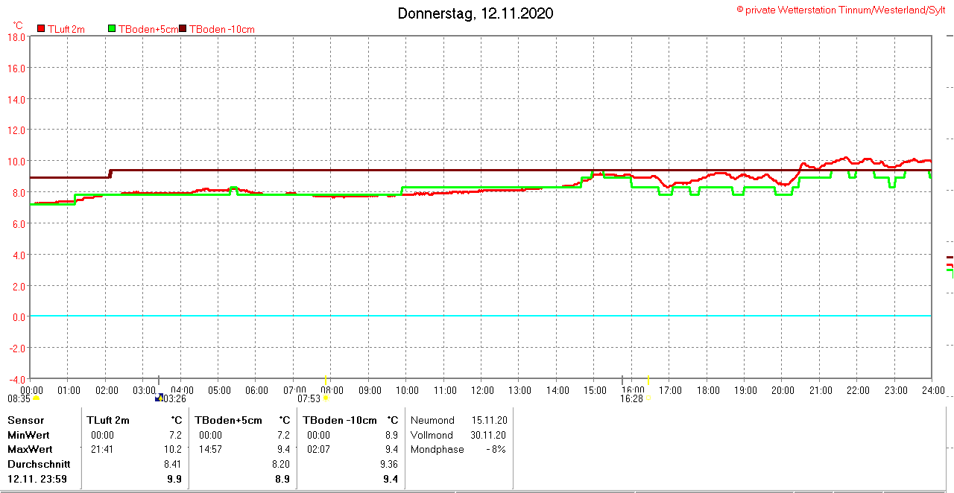954x493 pixels.
Task: Select the TBoden -10cm table column header
Action: [x=338, y=420]
